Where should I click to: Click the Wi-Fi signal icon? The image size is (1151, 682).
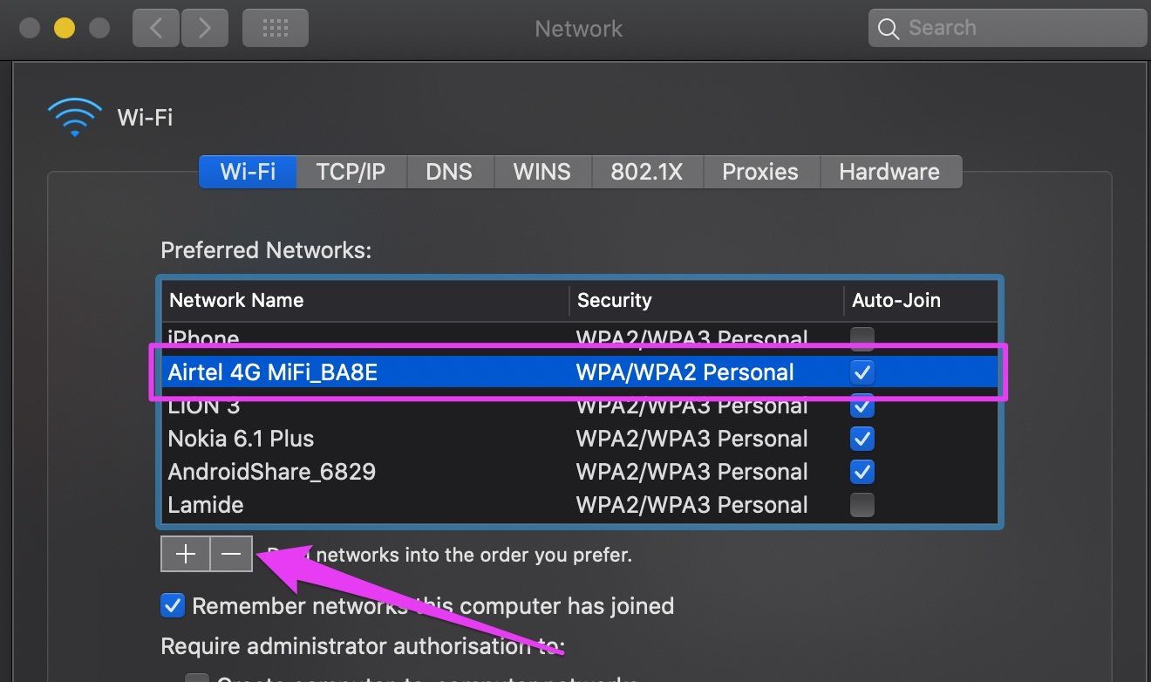[x=75, y=117]
